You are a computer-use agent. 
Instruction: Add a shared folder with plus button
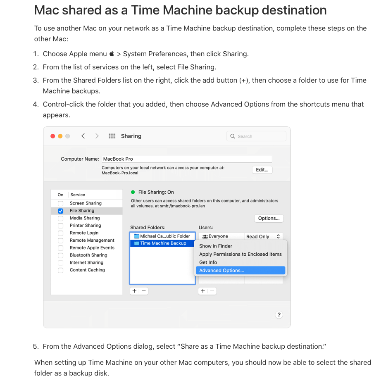(x=134, y=291)
